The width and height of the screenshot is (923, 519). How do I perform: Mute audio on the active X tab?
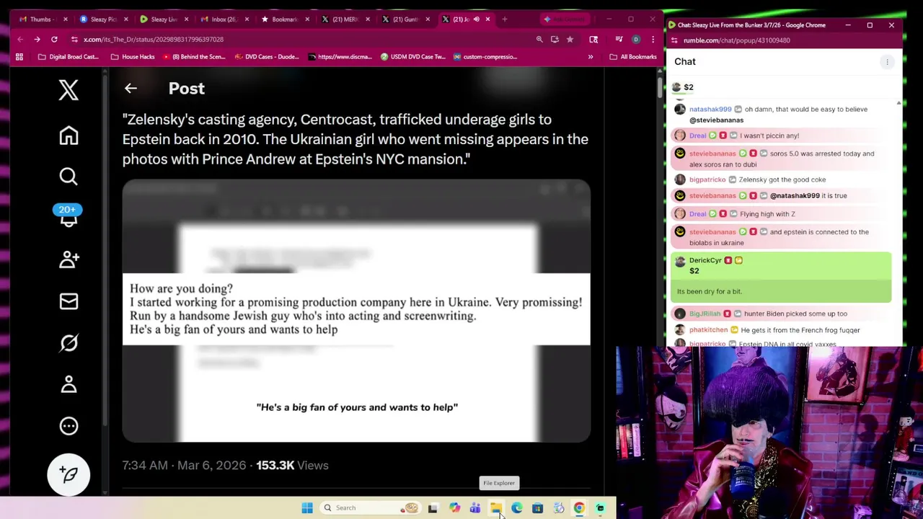click(476, 19)
